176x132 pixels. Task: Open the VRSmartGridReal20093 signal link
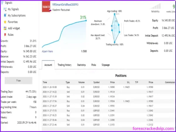[65, 5]
